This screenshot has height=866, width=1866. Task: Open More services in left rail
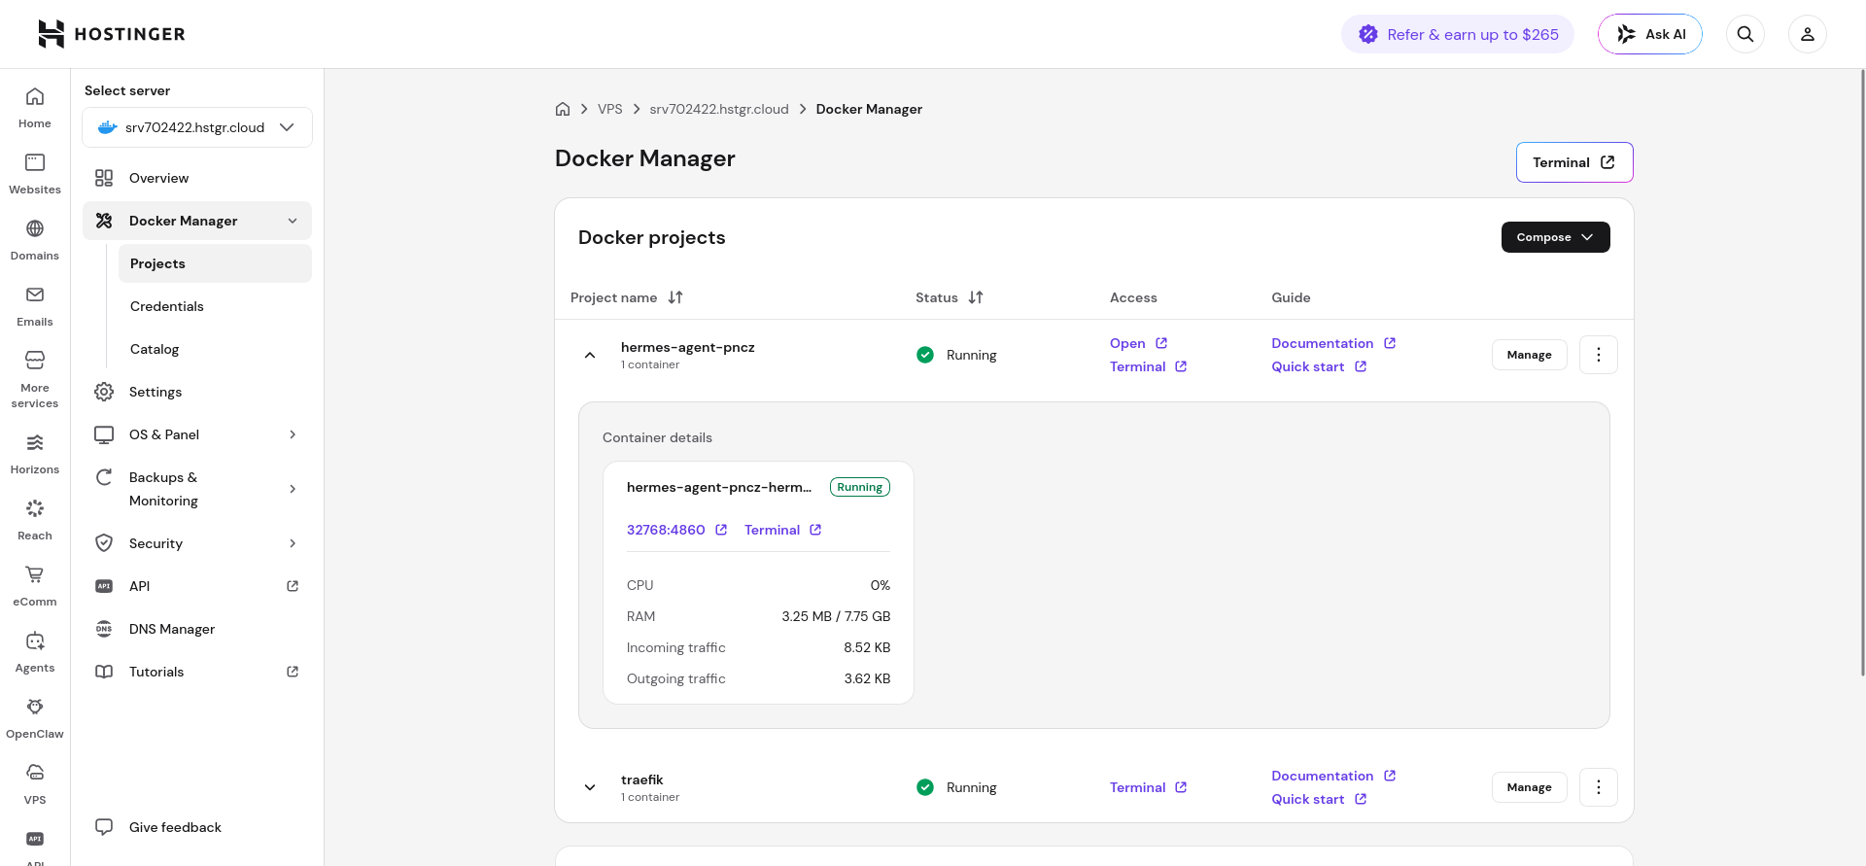click(35, 379)
